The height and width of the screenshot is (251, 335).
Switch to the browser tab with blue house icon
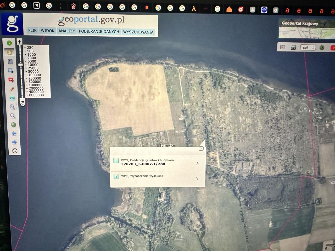click(264, 10)
